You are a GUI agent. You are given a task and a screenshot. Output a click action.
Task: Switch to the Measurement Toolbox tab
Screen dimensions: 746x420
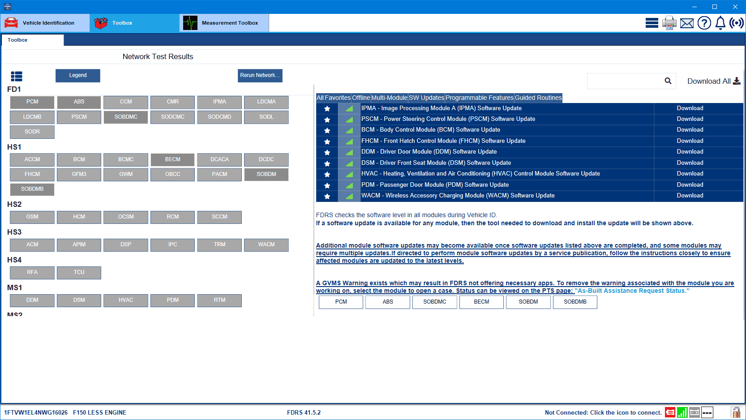pyautogui.click(x=224, y=23)
